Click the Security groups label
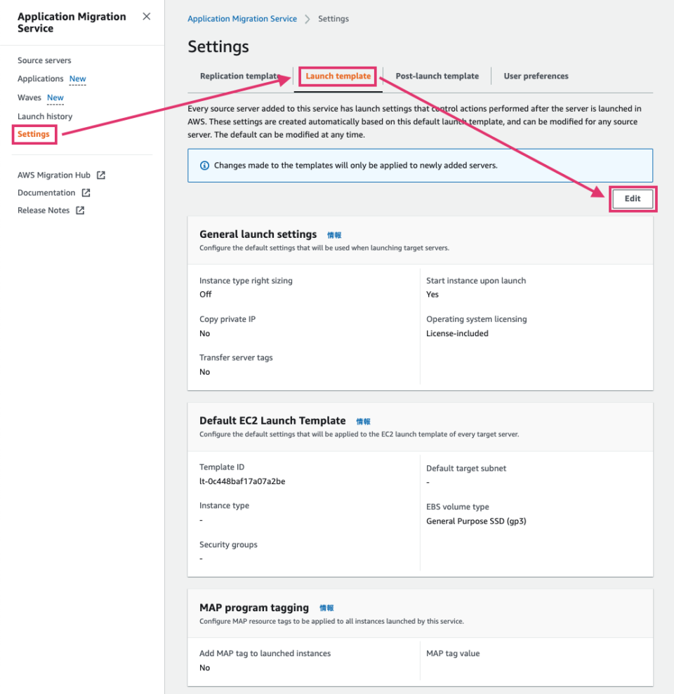The image size is (674, 694). (228, 545)
